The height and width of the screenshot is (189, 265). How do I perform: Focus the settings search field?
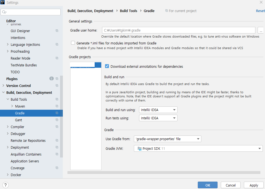(x=31, y=12)
